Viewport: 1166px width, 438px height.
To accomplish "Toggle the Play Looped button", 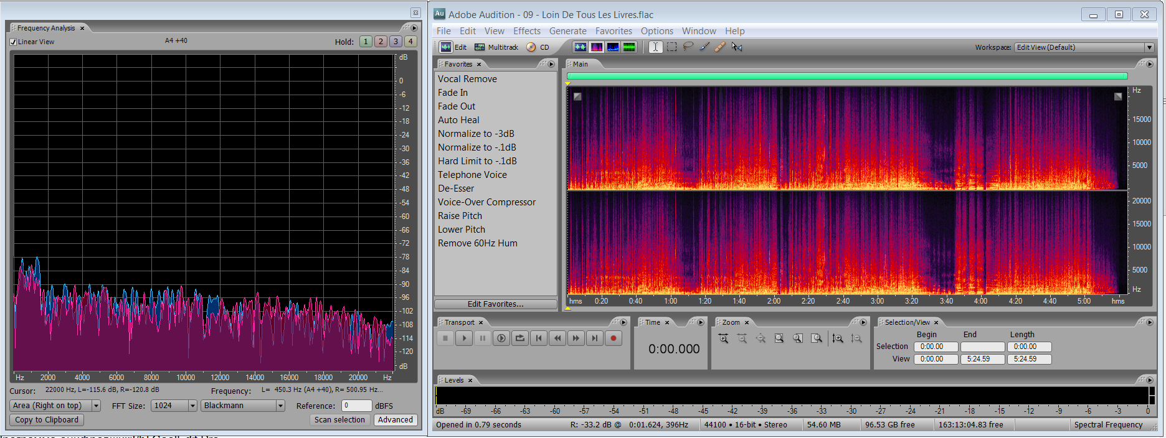I will 520,338.
